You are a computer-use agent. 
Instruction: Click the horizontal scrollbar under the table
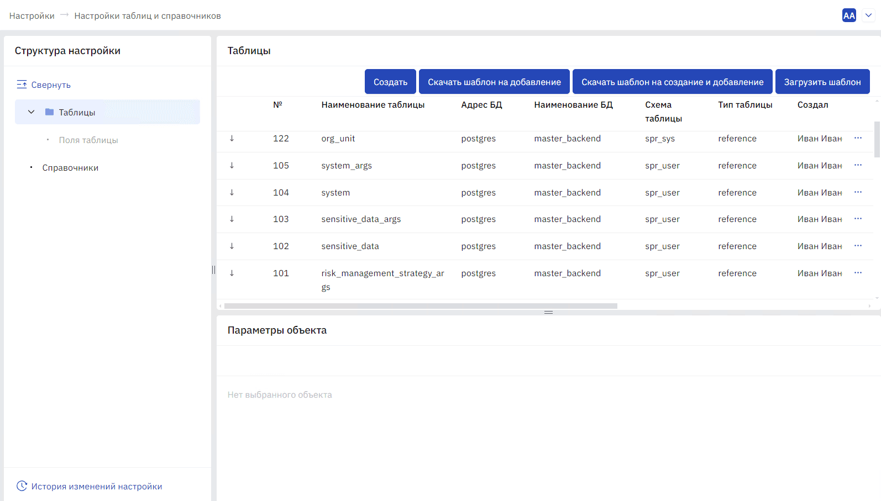coord(421,306)
